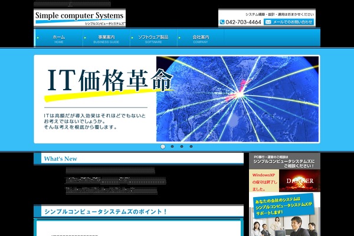Select the fourth slideshow dot

click(x=191, y=146)
